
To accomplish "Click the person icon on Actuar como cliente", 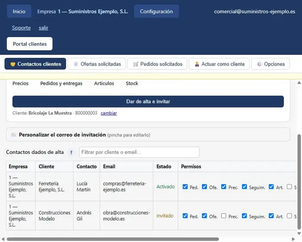I will click(x=197, y=64).
